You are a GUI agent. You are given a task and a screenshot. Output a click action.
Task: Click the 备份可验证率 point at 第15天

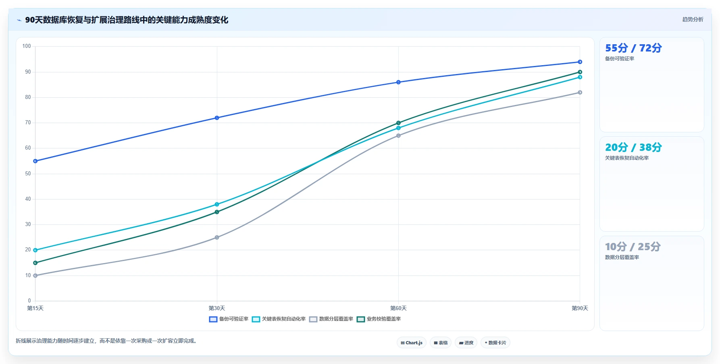[35, 161]
